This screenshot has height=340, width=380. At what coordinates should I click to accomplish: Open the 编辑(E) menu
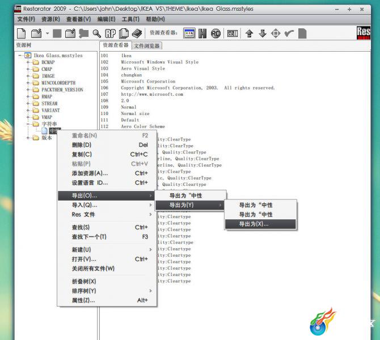tap(106, 19)
